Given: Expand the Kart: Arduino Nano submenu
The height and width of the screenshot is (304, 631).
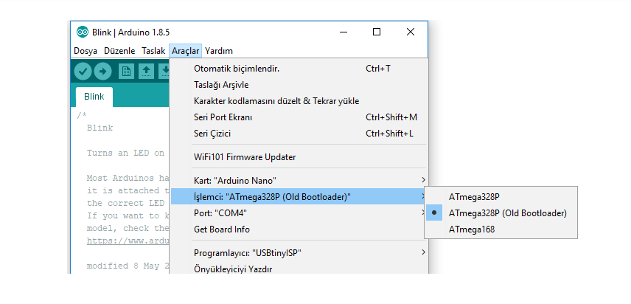Looking at the screenshot, I should click(x=299, y=180).
